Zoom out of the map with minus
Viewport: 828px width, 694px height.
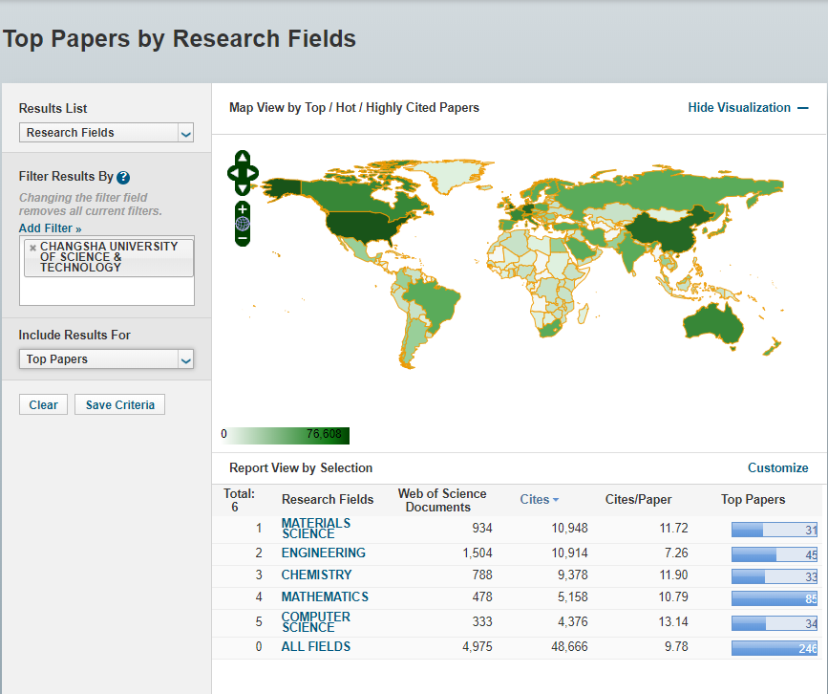[x=243, y=237]
